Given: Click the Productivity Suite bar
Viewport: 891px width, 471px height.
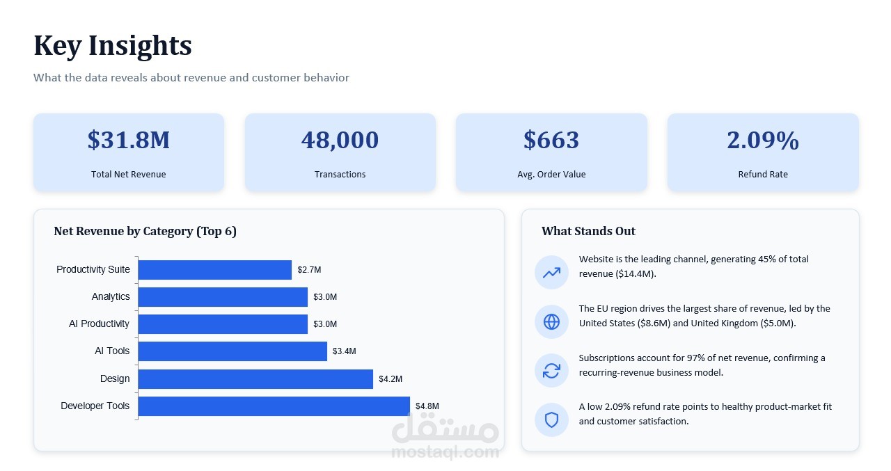Looking at the screenshot, I should 215,270.
